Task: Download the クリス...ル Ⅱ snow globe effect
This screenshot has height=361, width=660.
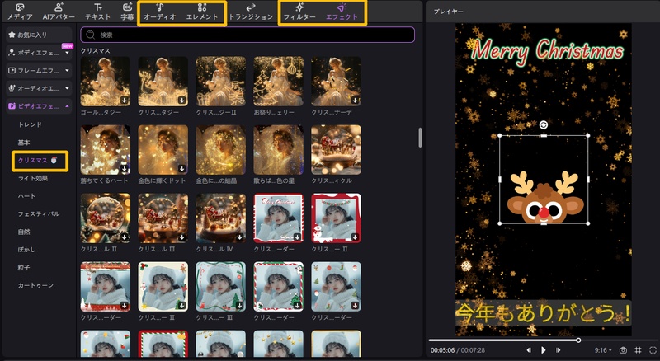Action: tap(125, 237)
